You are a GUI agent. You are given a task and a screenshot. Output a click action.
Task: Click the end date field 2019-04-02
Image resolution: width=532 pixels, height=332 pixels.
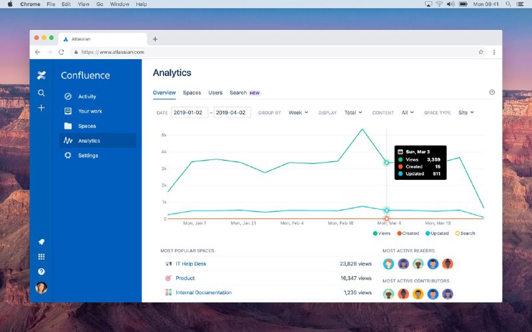[x=232, y=112]
